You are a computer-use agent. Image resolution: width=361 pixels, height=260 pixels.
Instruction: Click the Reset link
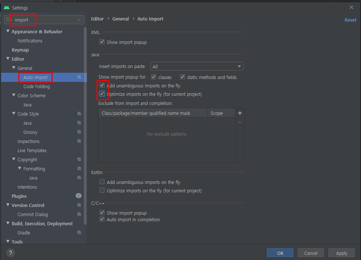pos(350,20)
